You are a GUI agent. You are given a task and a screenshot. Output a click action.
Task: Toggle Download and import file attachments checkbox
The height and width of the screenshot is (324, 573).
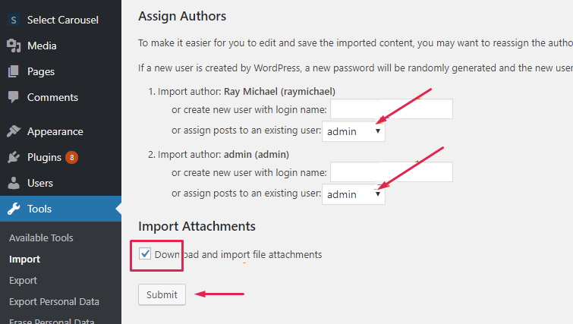pyautogui.click(x=146, y=254)
